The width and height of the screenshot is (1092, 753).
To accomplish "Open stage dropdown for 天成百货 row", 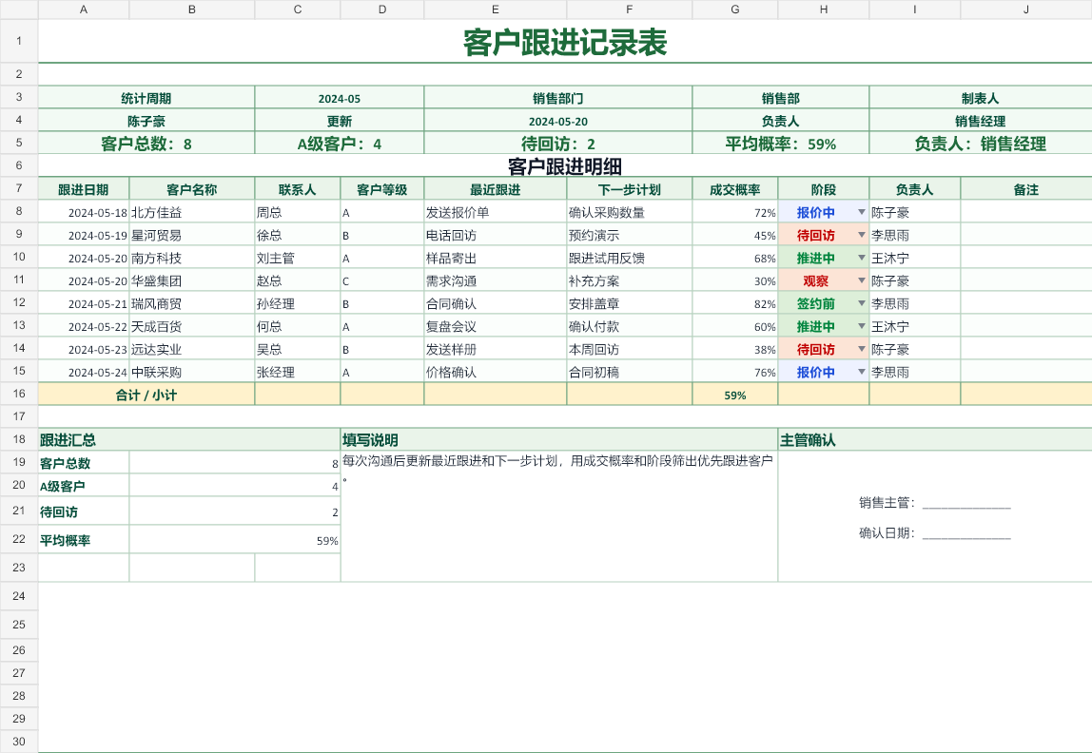I will tap(862, 326).
